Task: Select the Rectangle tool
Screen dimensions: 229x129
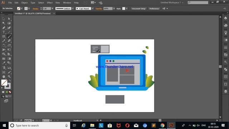Action: click(x=4, y=37)
